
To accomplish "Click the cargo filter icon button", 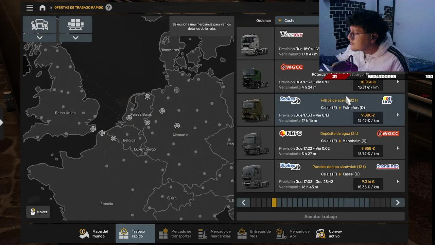I will pos(75,24).
